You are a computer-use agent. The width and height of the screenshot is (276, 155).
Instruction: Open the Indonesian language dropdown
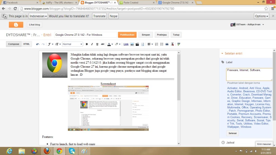pyautogui.click(x=38, y=16)
